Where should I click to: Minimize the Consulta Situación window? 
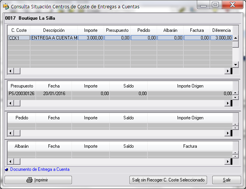204,5
